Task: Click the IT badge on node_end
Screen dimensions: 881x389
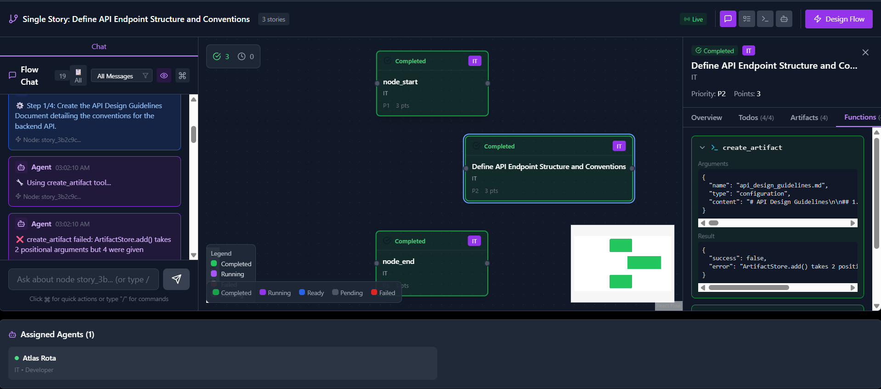Action: tap(474, 241)
